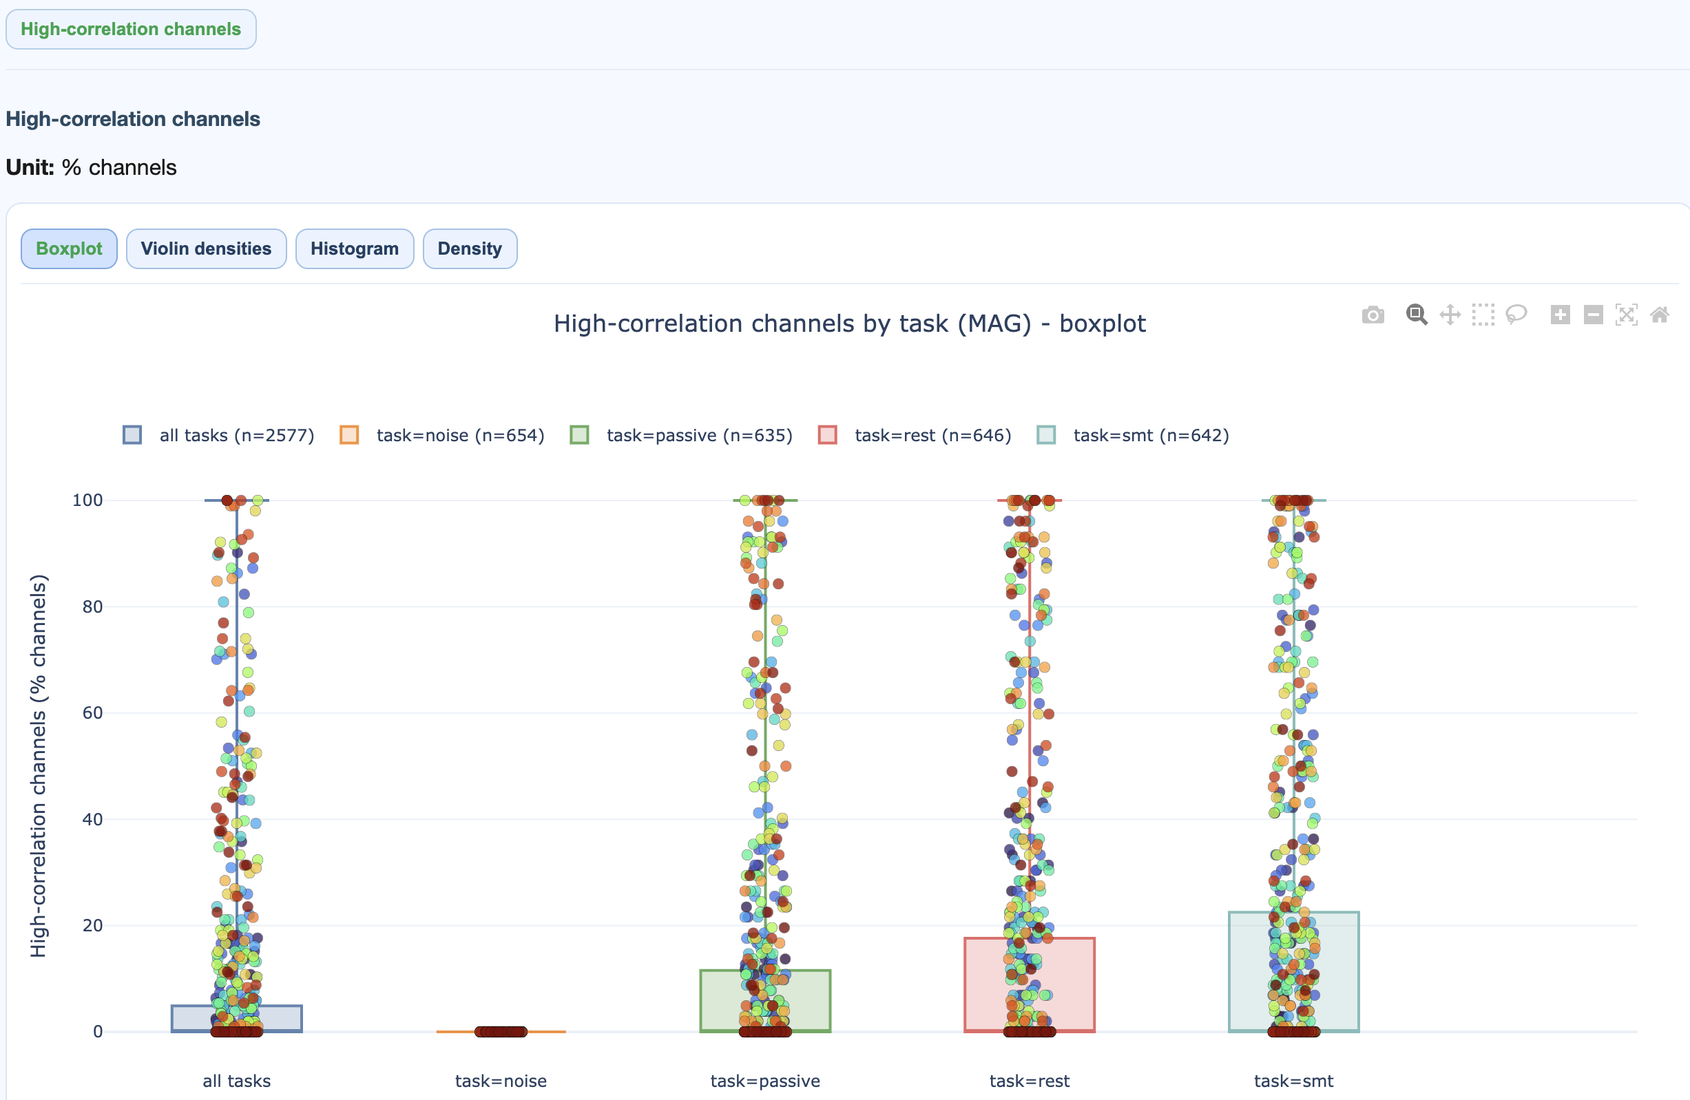Click the 'task=rest' x-axis label
The image size is (1690, 1100).
tap(1030, 1081)
